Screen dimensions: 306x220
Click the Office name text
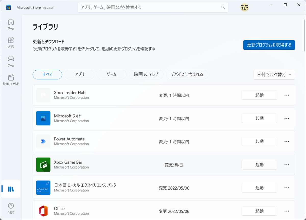tap(59, 209)
